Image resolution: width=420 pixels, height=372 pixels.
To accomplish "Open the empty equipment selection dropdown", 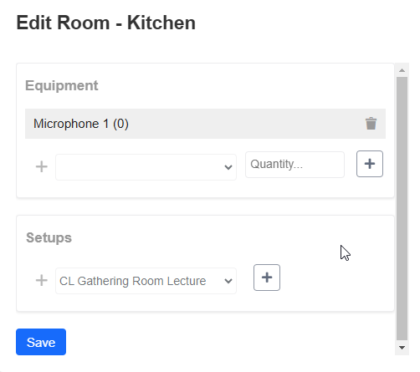I will (146, 167).
